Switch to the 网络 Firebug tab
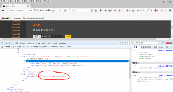Screen dimensions: 173x92 pos(55,43)
